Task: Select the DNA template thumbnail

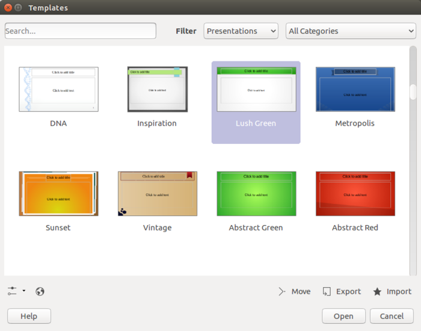Action: click(58, 89)
